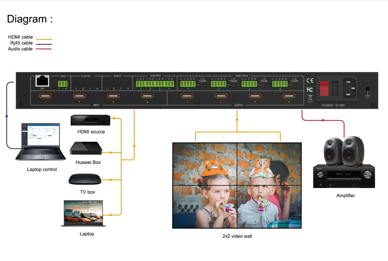
Task: Click the TOSLINK port next to audio output 4
Action: (x=294, y=85)
